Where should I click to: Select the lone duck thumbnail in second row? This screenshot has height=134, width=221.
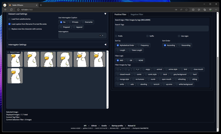point(15,76)
